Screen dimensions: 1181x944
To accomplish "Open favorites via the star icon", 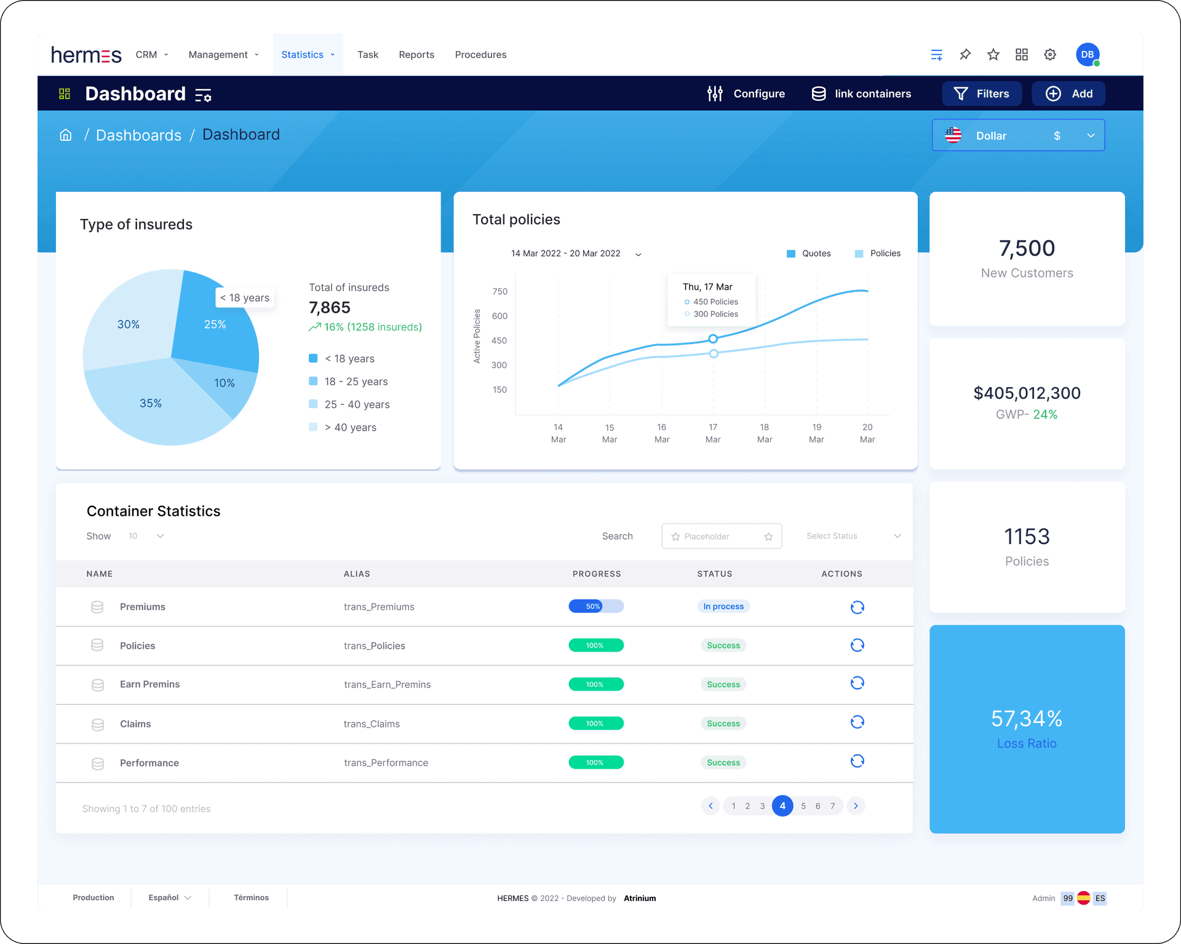I will pos(993,54).
